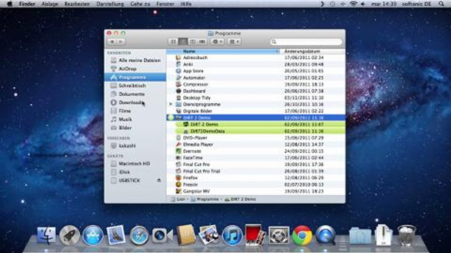
Task: Open AirDrop in the sidebar
Action: pyautogui.click(x=135, y=69)
